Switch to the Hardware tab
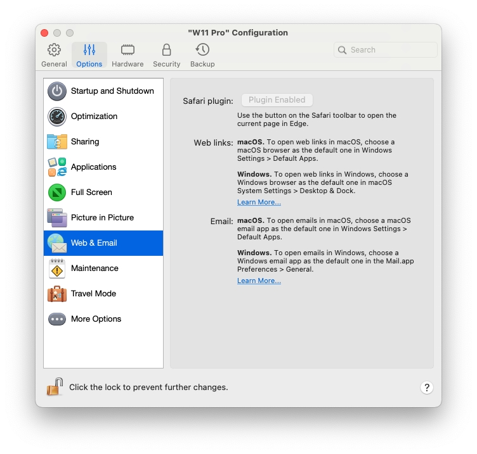The image size is (477, 454). (x=127, y=55)
